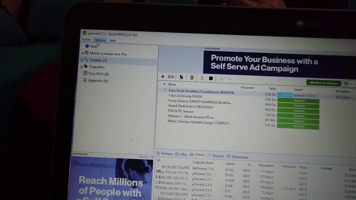The height and width of the screenshot is (200, 356).
Task: Select Euro.Truck.Simulator.2.Scandinavia-SKIDROW torrent
Action: (x=201, y=91)
